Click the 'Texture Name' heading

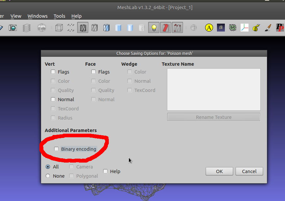point(178,64)
